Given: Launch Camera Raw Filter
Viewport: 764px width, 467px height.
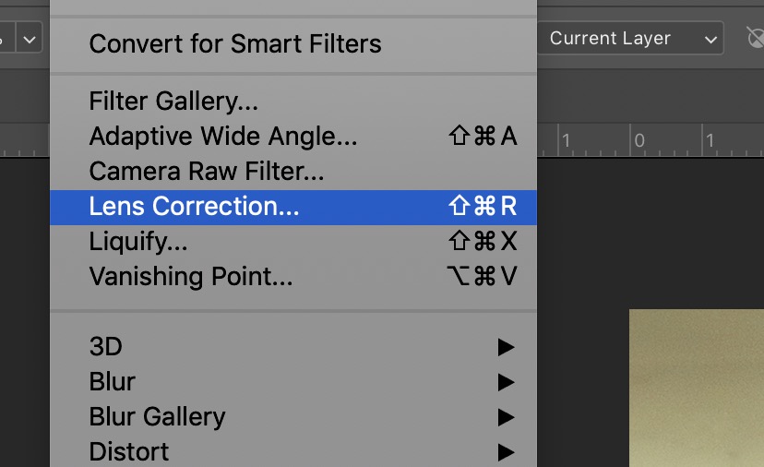Looking at the screenshot, I should click(207, 172).
